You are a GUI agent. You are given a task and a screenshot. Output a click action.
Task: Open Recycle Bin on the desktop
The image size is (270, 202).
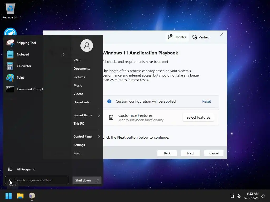(10, 11)
